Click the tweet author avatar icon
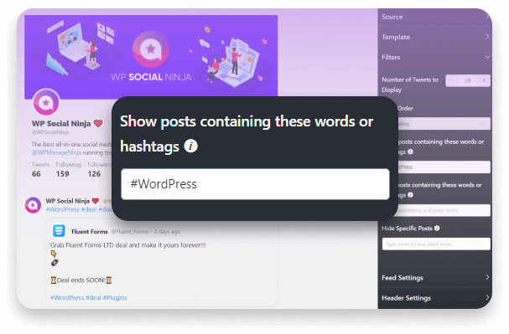This screenshot has width=509, height=334. coord(33,205)
